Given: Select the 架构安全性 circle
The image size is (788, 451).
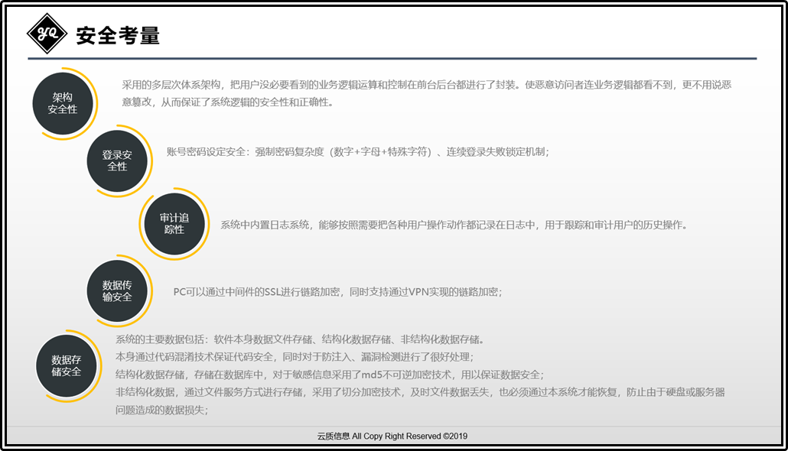Looking at the screenshot, I should (63, 103).
